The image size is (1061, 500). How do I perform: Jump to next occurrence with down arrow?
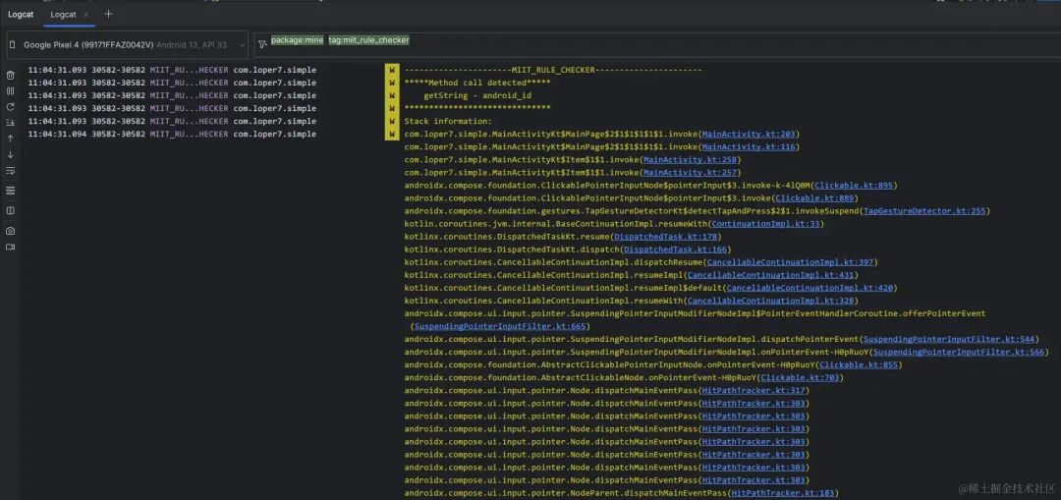(10, 154)
